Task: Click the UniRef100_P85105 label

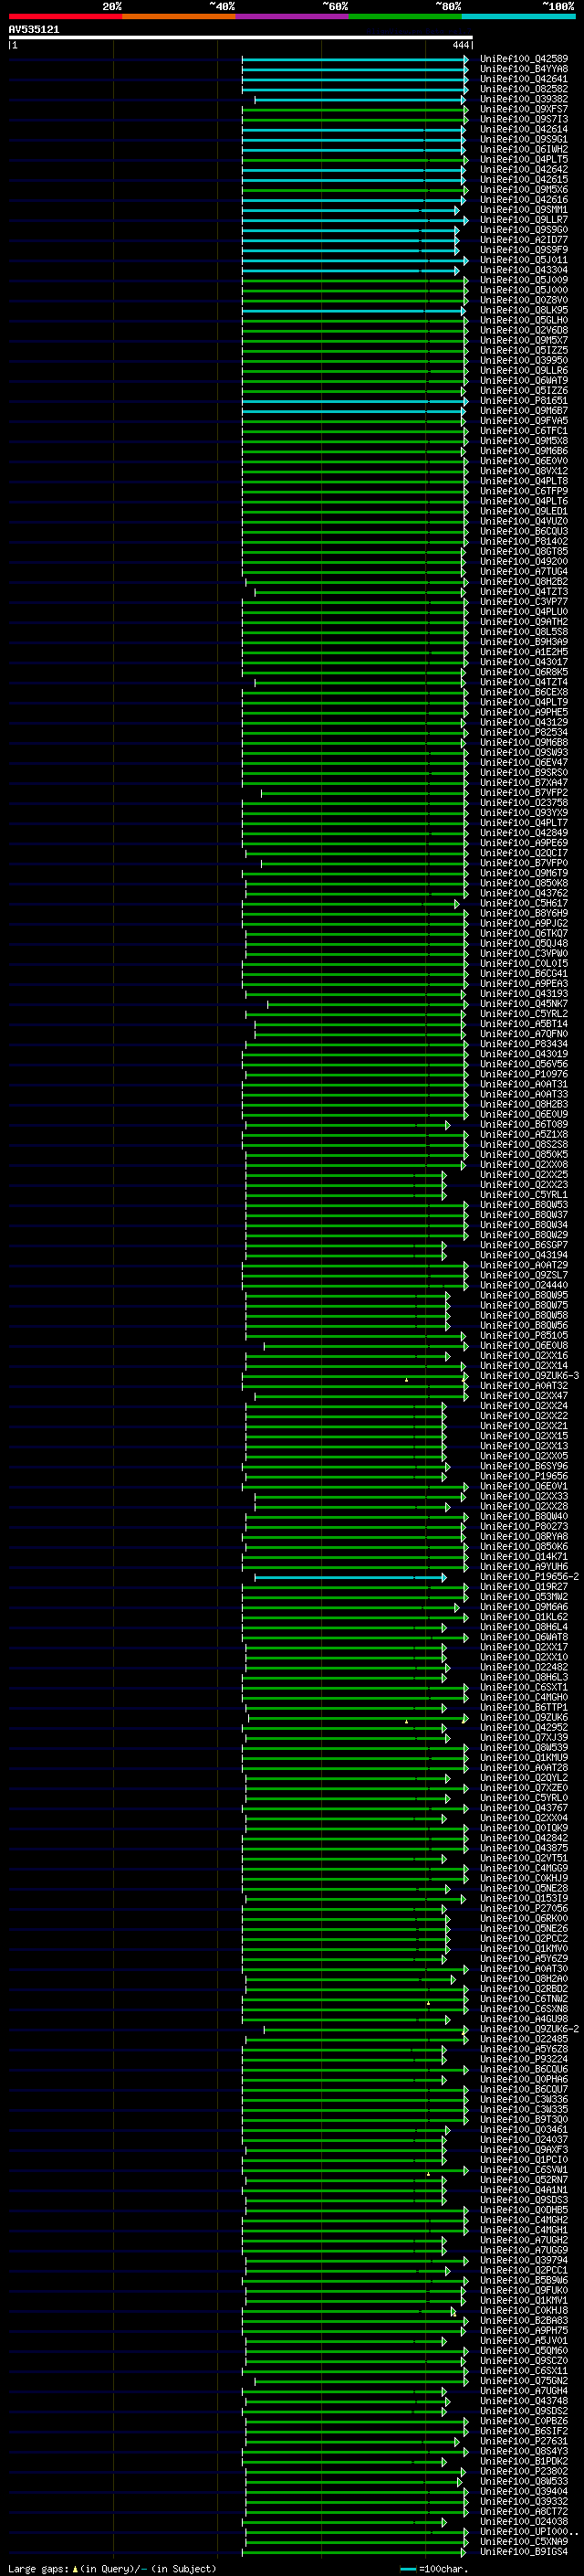Action: point(524,1336)
